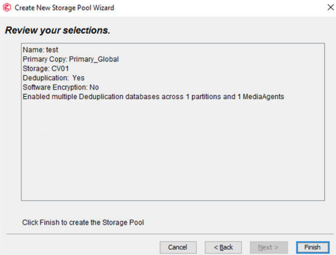Cancel the storage pool wizard
The width and height of the screenshot is (336, 255).
(x=178, y=247)
